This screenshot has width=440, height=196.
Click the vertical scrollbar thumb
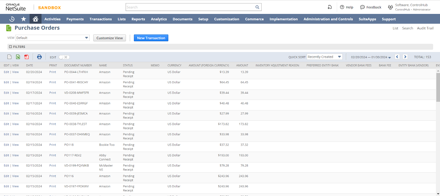438,87
